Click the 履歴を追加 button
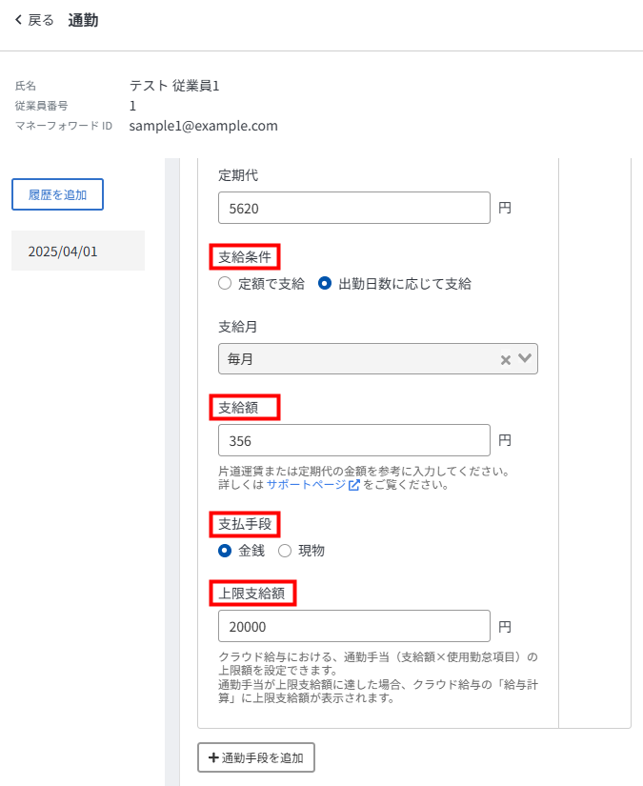This screenshot has width=643, height=786. tap(57, 194)
